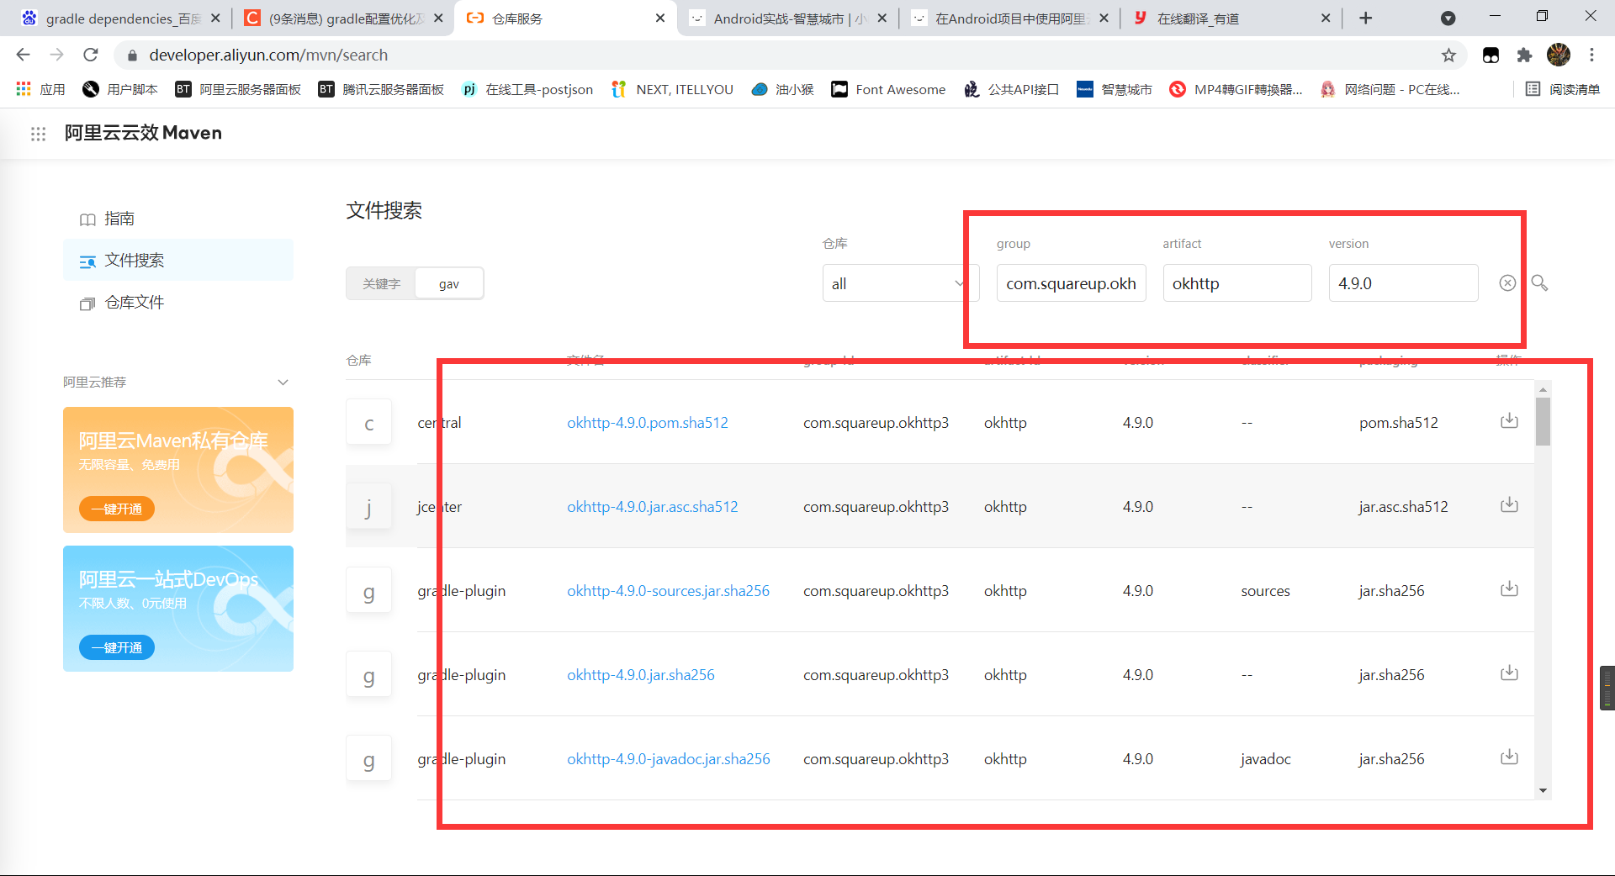Click the version input field
The image size is (1615, 876).
(x=1403, y=283)
